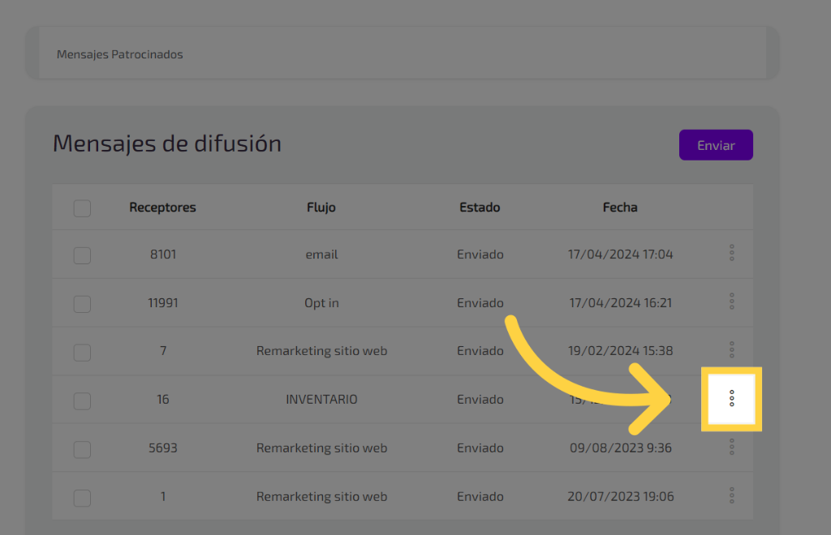831x535 pixels.
Task: Check the box for the email row
Action: (x=82, y=255)
